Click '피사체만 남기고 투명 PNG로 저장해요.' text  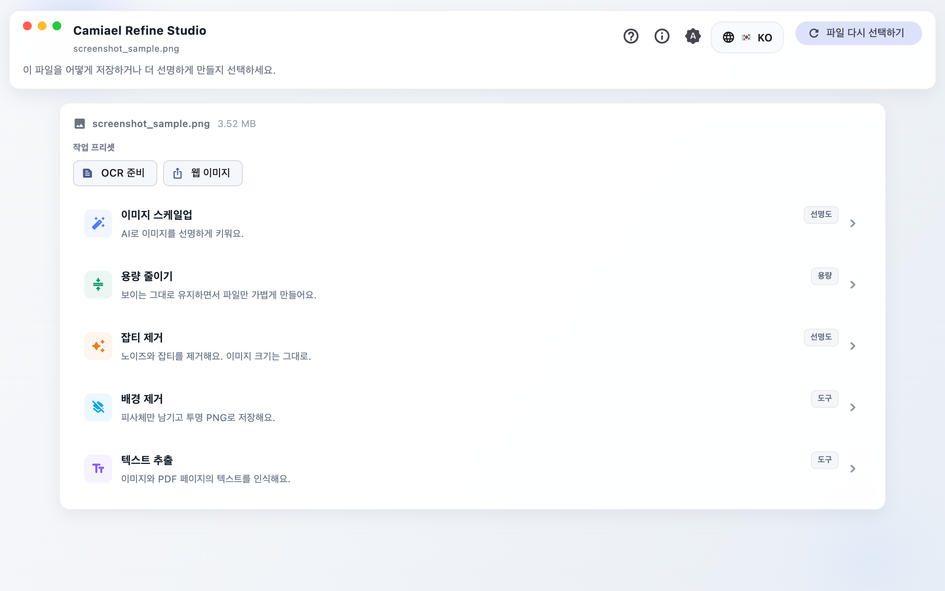(198, 418)
